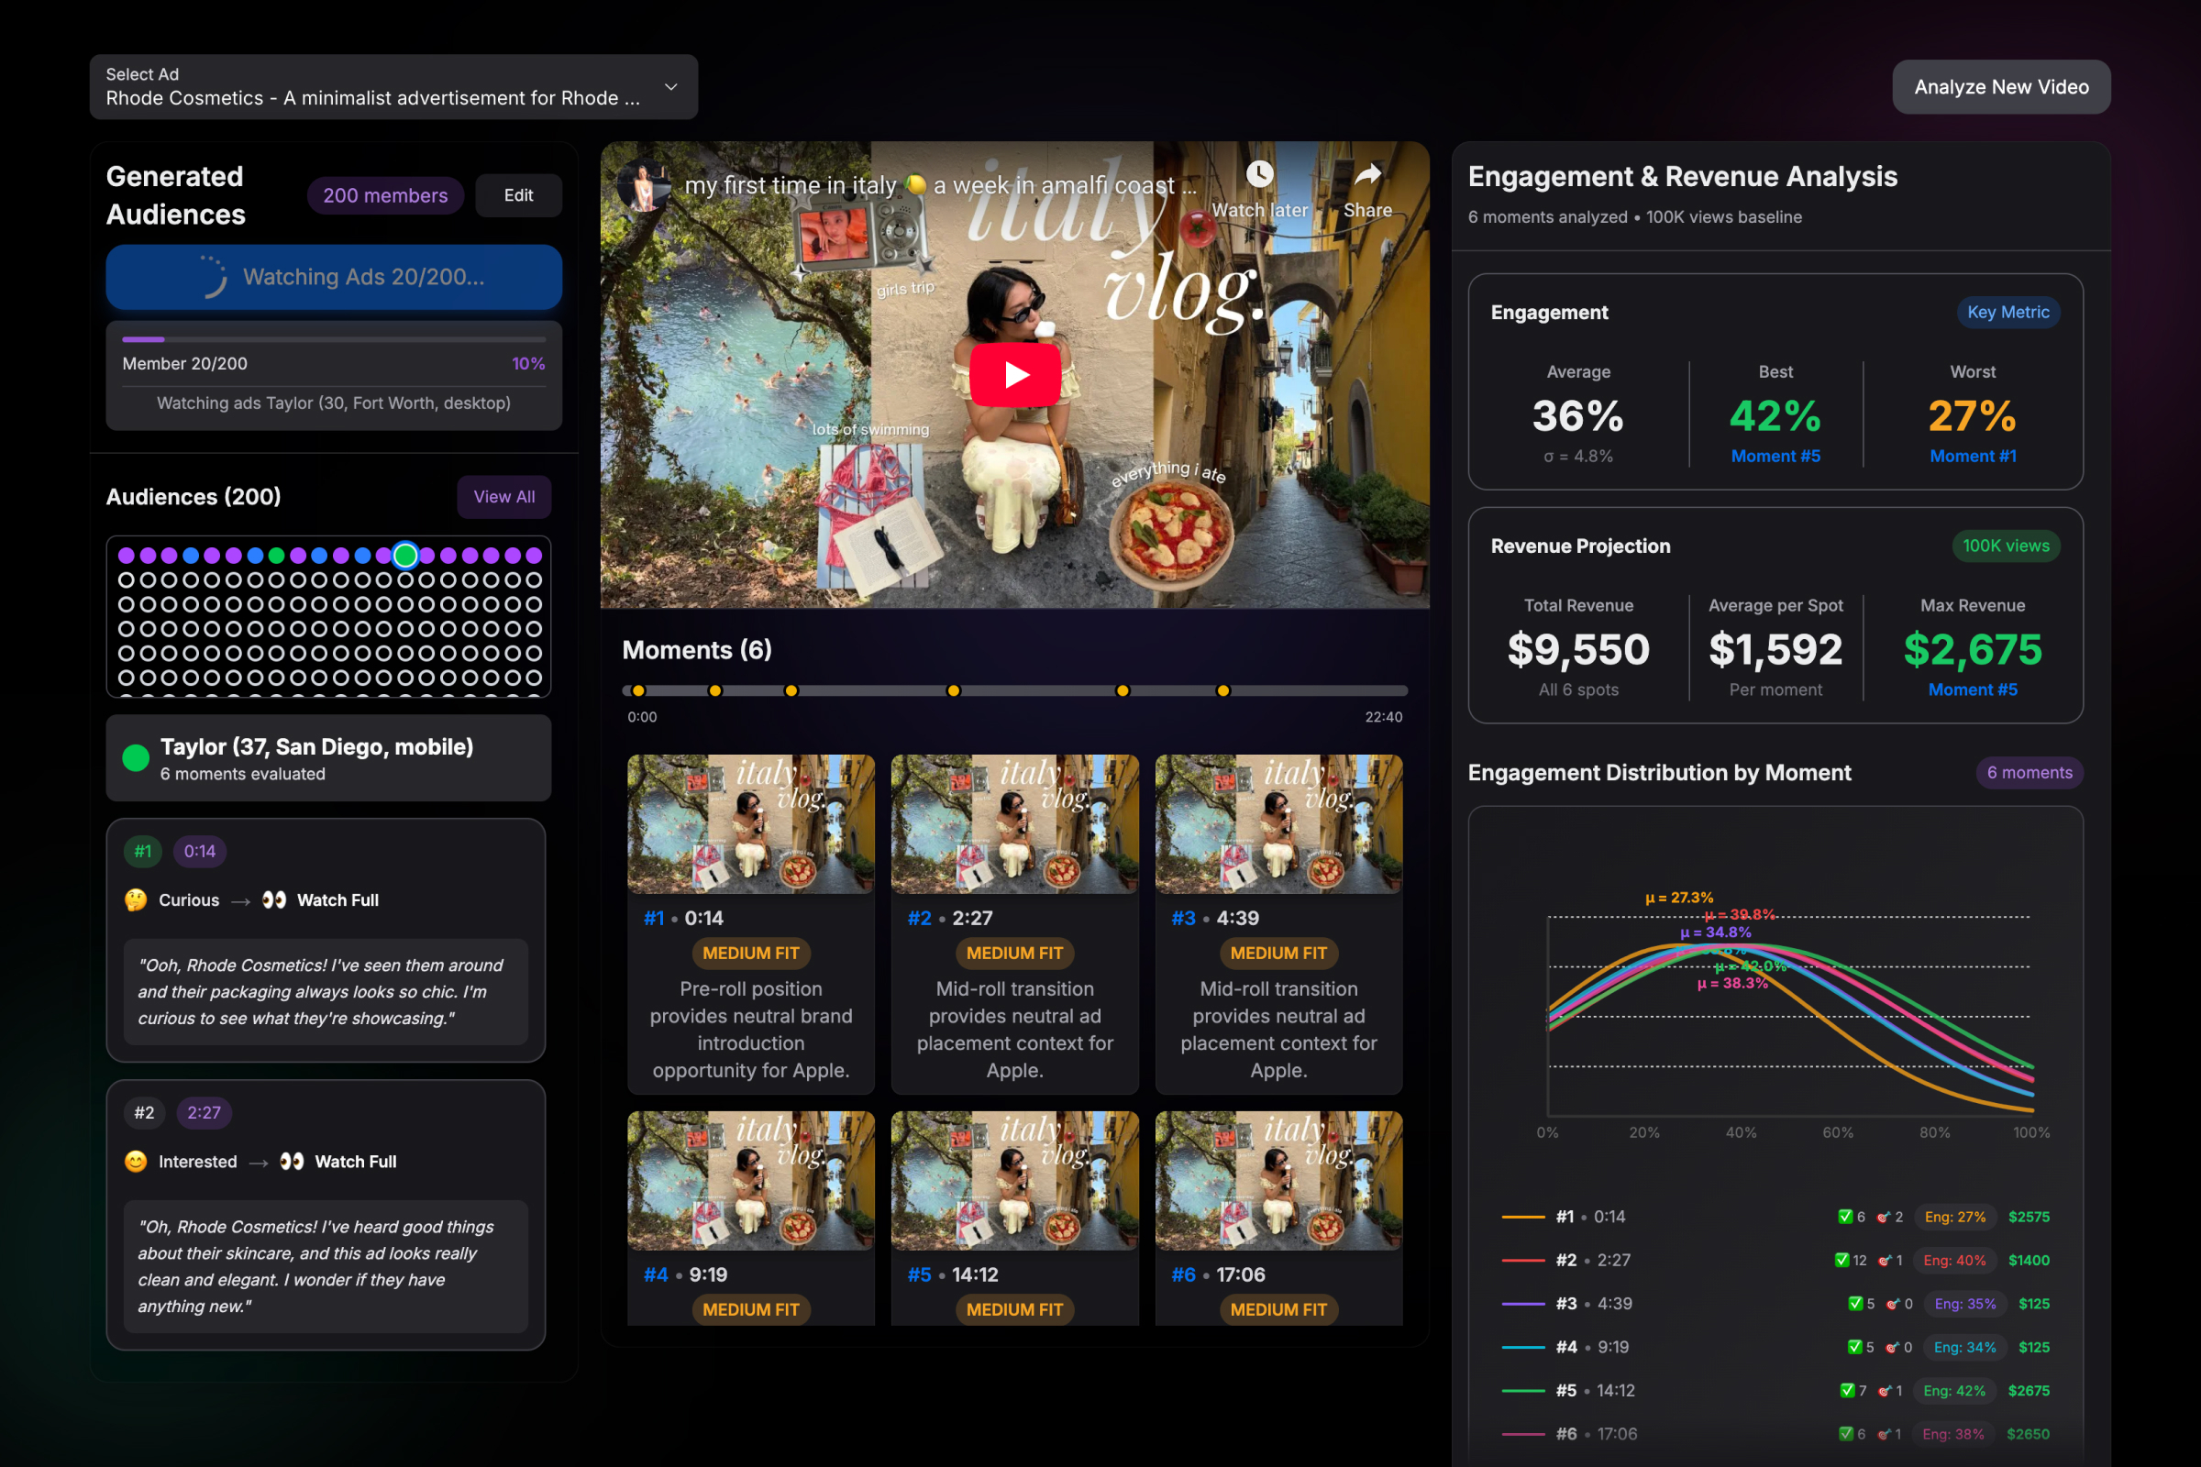The height and width of the screenshot is (1467, 2201).
Task: Click green status dot beside Taylor
Action: 136,758
